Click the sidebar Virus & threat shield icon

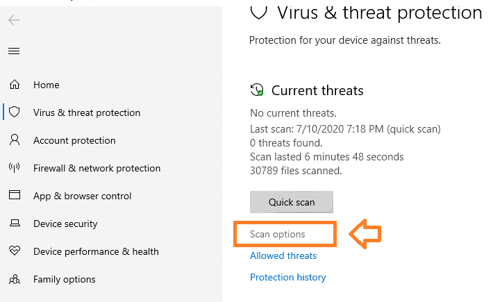[14, 112]
